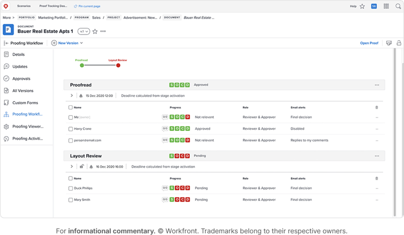Viewport: 404px width, 235px height.
Task: Click the red Layout Review stage marker
Action: pos(118,65)
